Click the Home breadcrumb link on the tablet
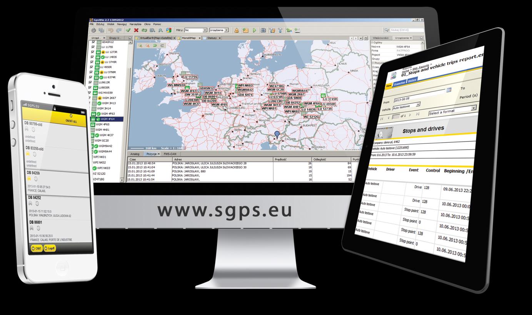This screenshot has height=315, width=532. pyautogui.click(x=405, y=71)
